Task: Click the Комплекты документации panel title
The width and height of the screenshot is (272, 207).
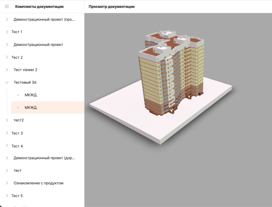Action: (39, 7)
